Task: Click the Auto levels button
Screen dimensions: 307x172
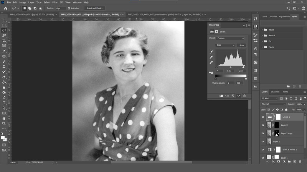Action: (x=242, y=45)
